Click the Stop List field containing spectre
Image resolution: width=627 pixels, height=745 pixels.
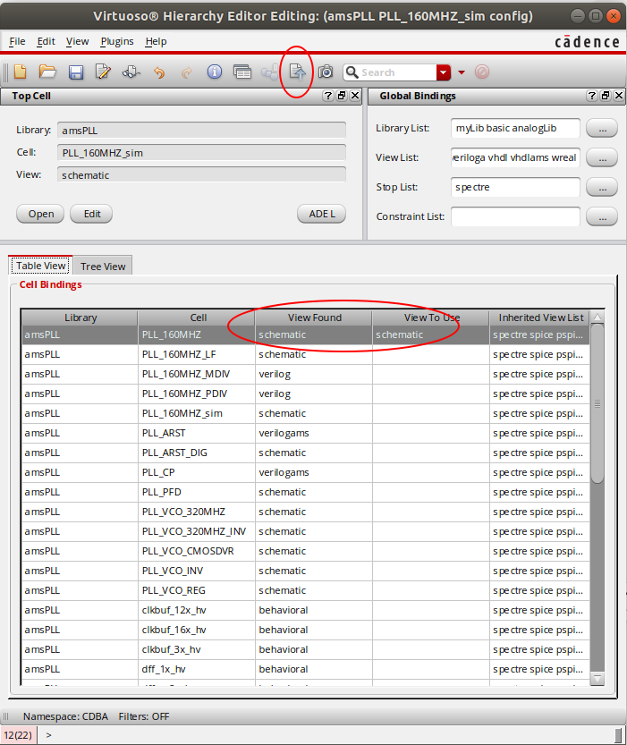coord(515,187)
